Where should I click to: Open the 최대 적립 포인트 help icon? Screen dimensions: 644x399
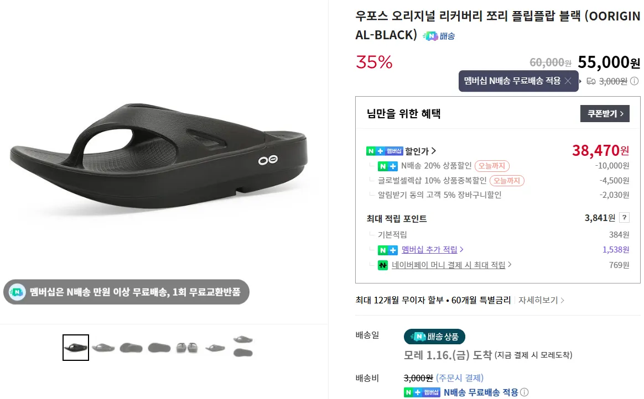click(624, 218)
